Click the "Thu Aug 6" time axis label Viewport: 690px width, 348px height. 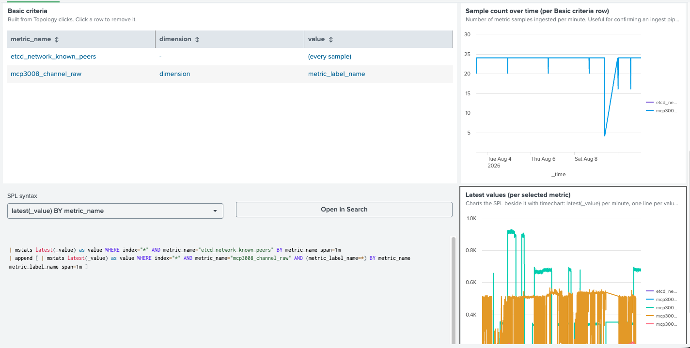pos(543,159)
